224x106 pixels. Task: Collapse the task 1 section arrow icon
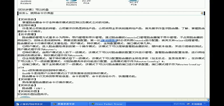click(x=202, y=13)
